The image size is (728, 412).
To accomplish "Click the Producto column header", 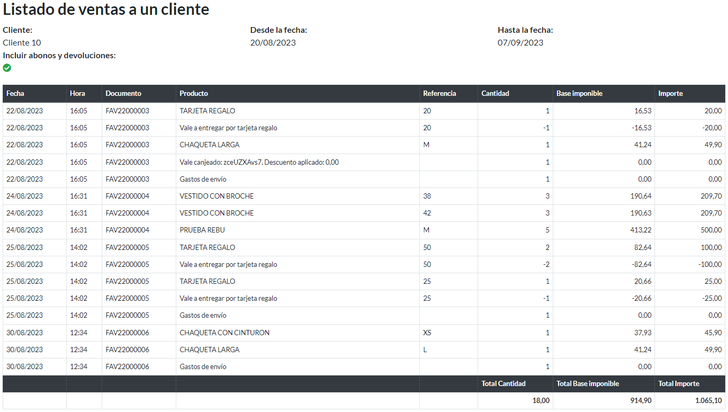I will (x=194, y=93).
